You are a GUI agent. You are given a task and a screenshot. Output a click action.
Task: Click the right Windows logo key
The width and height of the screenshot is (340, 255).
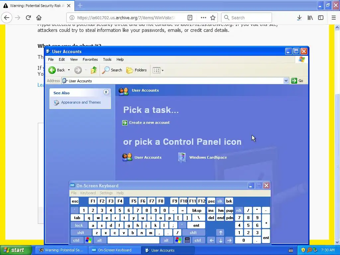click(x=178, y=240)
